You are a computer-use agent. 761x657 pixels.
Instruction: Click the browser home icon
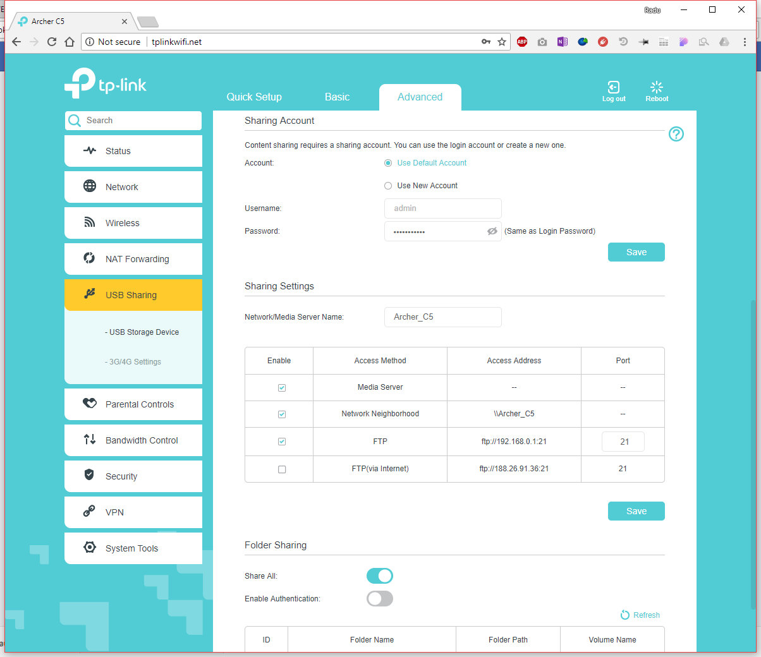[70, 42]
